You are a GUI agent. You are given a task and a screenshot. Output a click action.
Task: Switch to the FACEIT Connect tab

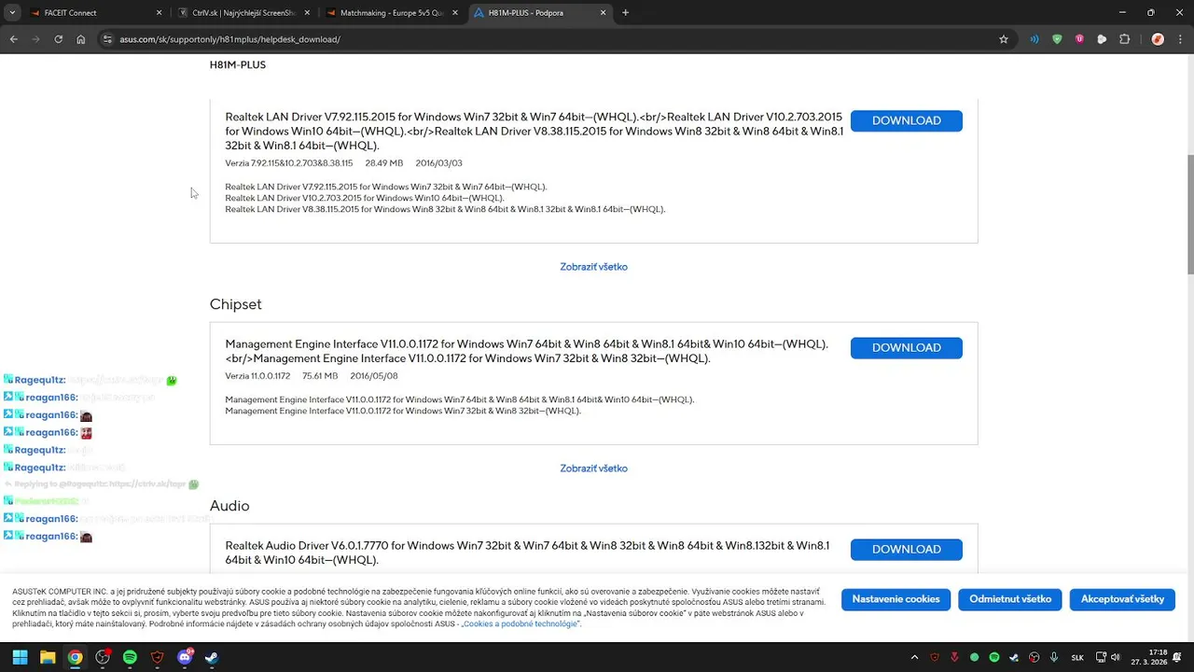coord(96,13)
